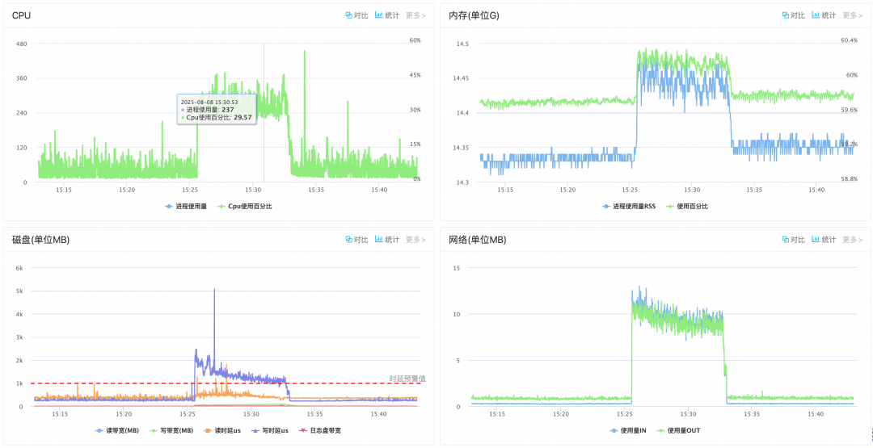Open 更多 in the 内存 panel
The height and width of the screenshot is (448, 873).
(x=852, y=15)
